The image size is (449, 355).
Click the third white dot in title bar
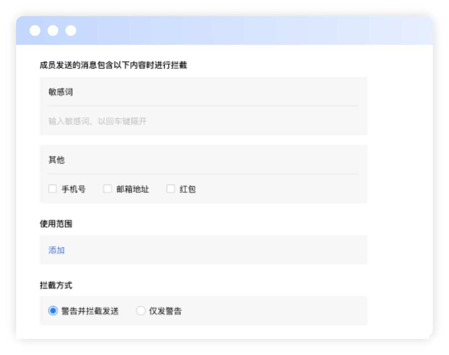point(71,30)
